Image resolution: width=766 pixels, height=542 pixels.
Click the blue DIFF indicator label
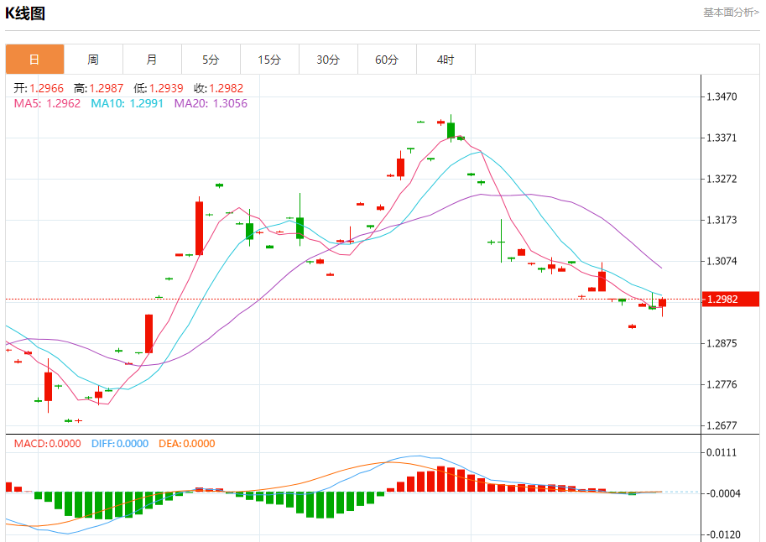pos(119,444)
